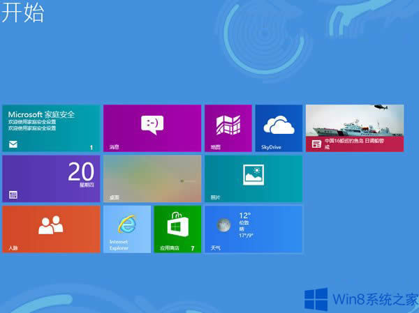
Task: Click the Store update count 7
Action: pos(193,248)
